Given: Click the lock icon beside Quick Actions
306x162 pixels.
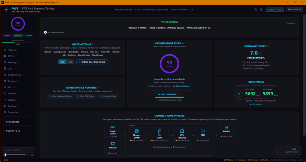Looking at the screenshot, I should (x=93, y=44).
